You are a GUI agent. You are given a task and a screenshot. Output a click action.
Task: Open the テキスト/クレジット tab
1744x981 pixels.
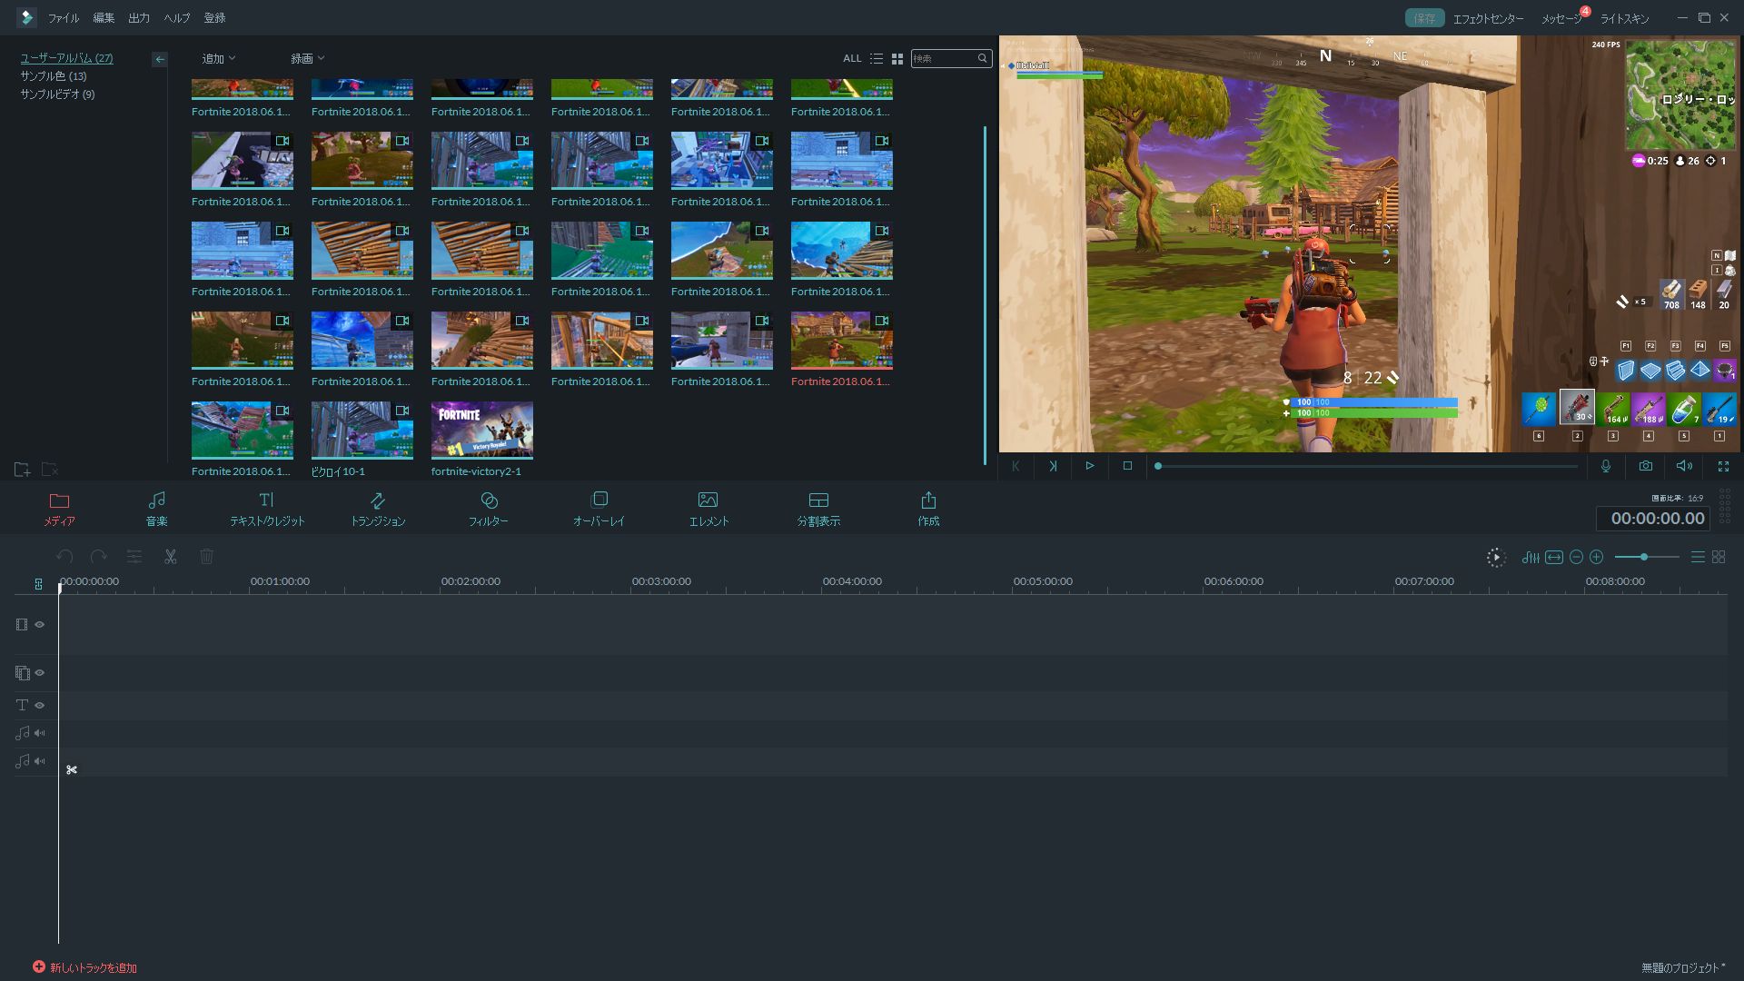[267, 509]
